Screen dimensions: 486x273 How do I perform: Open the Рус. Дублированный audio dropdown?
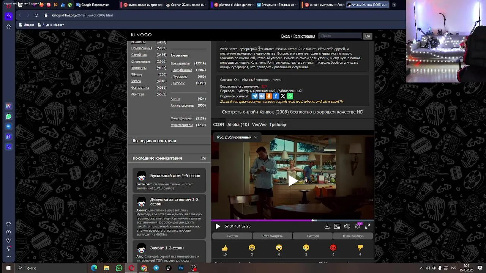coord(237,137)
